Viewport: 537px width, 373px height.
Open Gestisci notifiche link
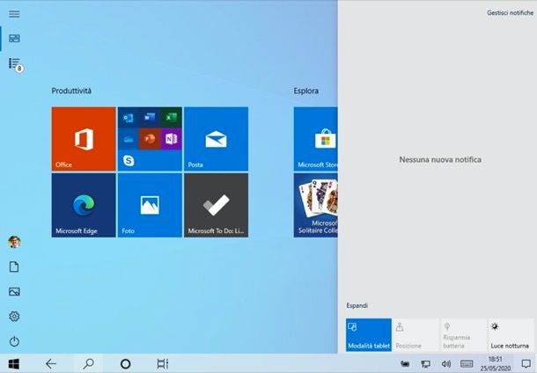(x=510, y=12)
